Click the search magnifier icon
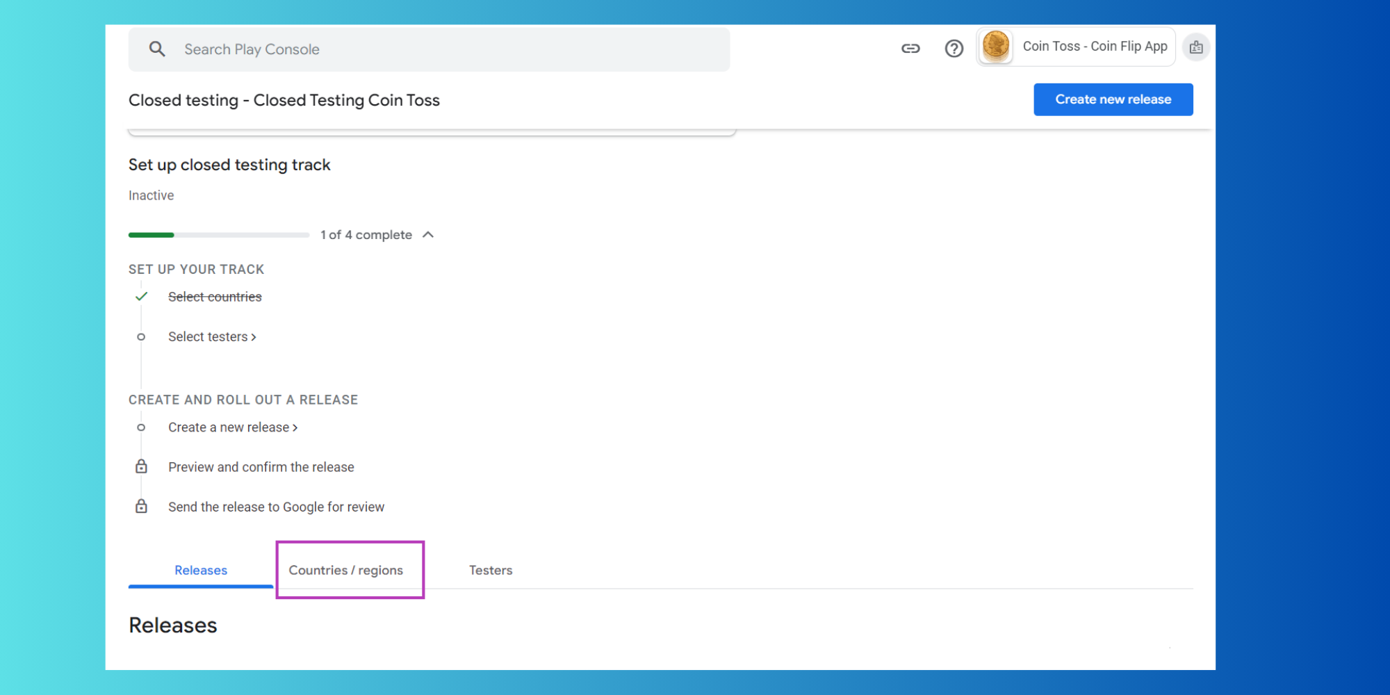 point(157,49)
